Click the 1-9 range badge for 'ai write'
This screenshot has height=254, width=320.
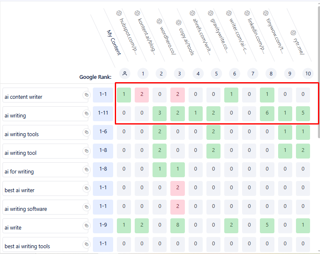103,225
